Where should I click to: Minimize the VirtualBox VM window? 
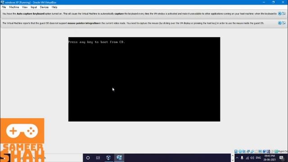264,2
